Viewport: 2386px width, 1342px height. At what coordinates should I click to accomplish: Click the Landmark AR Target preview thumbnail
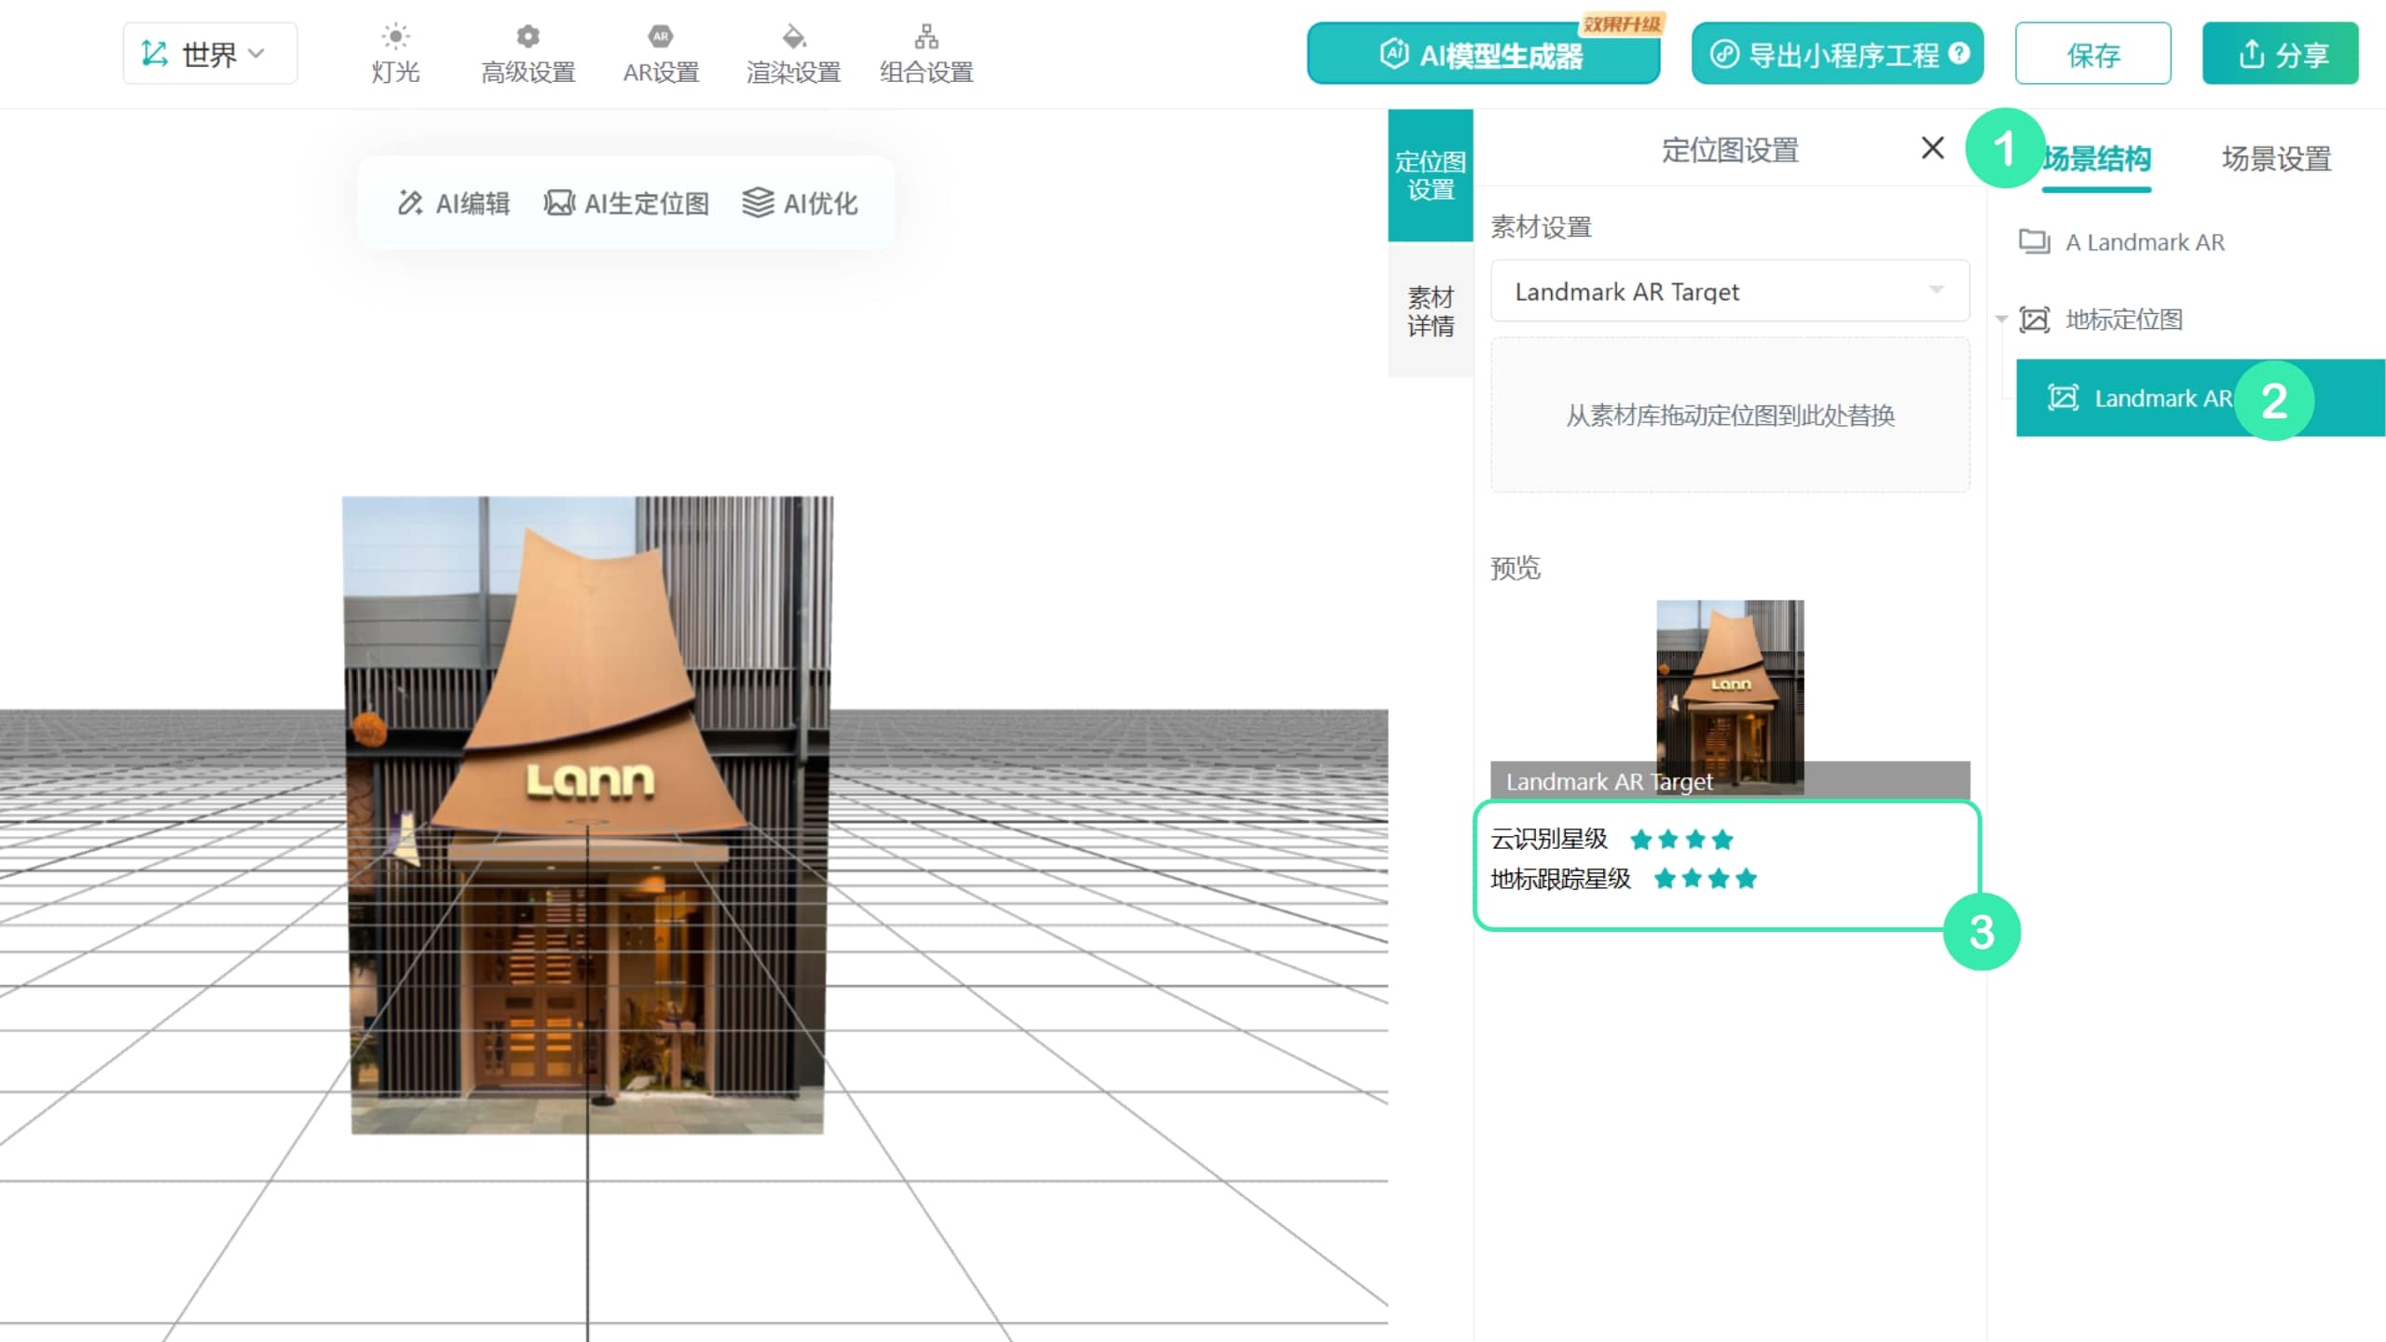point(1730,696)
